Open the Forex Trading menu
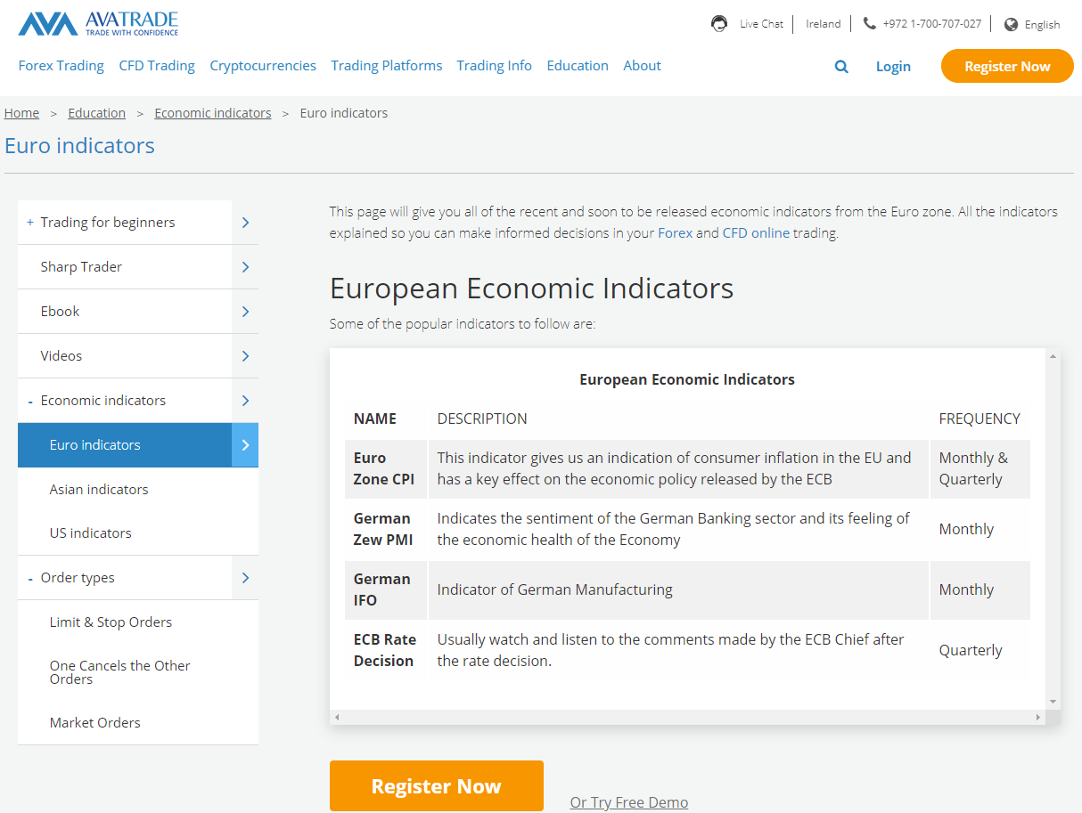This screenshot has width=1082, height=813. click(x=61, y=66)
